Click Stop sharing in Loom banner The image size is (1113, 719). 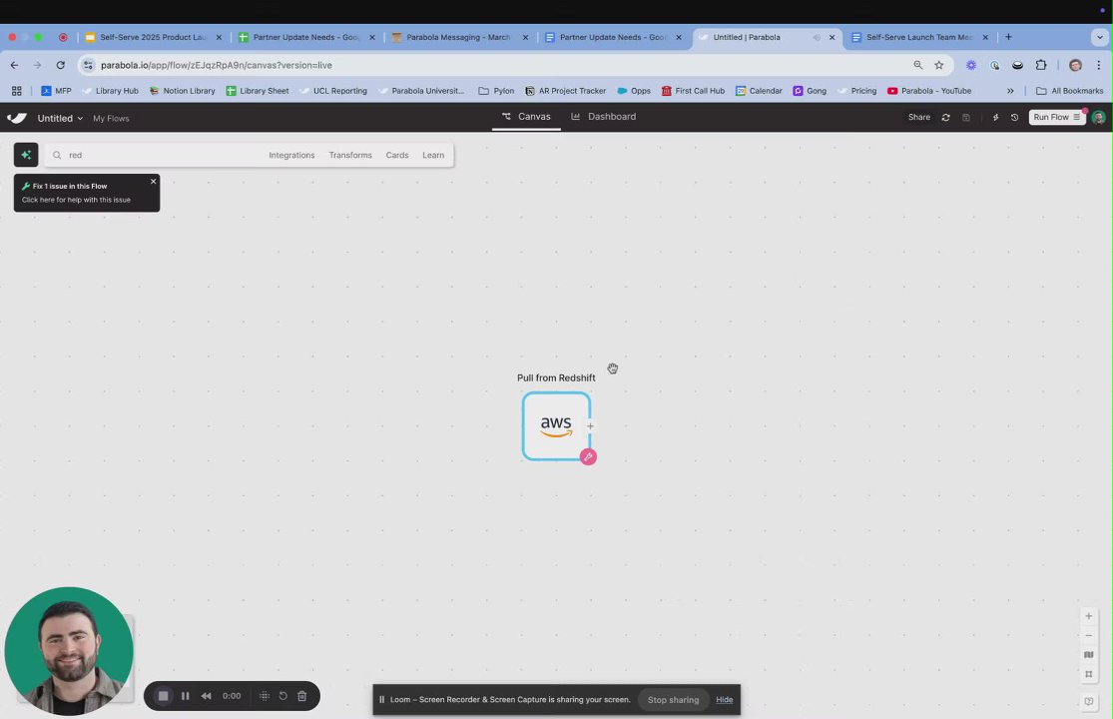pyautogui.click(x=673, y=700)
